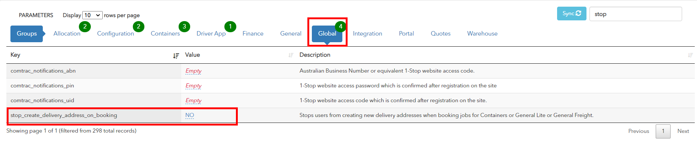Click the green badge on Allocation tab

[x=85, y=26]
